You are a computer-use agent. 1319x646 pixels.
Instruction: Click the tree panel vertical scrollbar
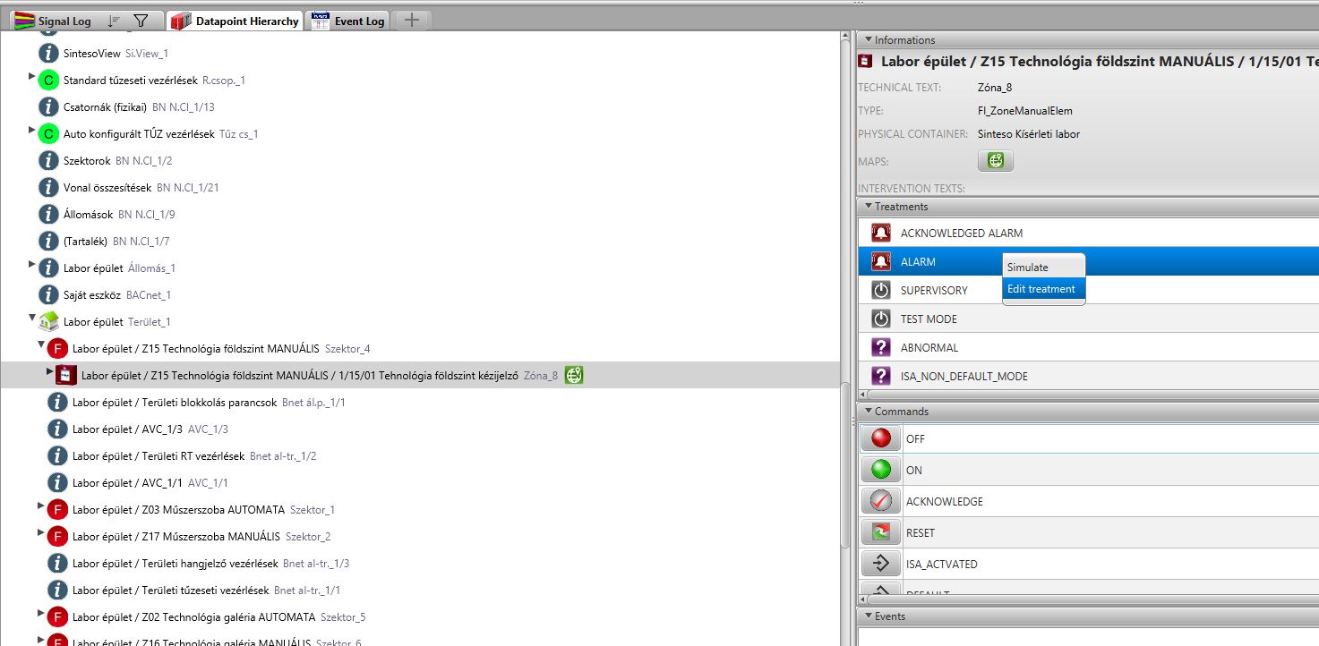845,465
